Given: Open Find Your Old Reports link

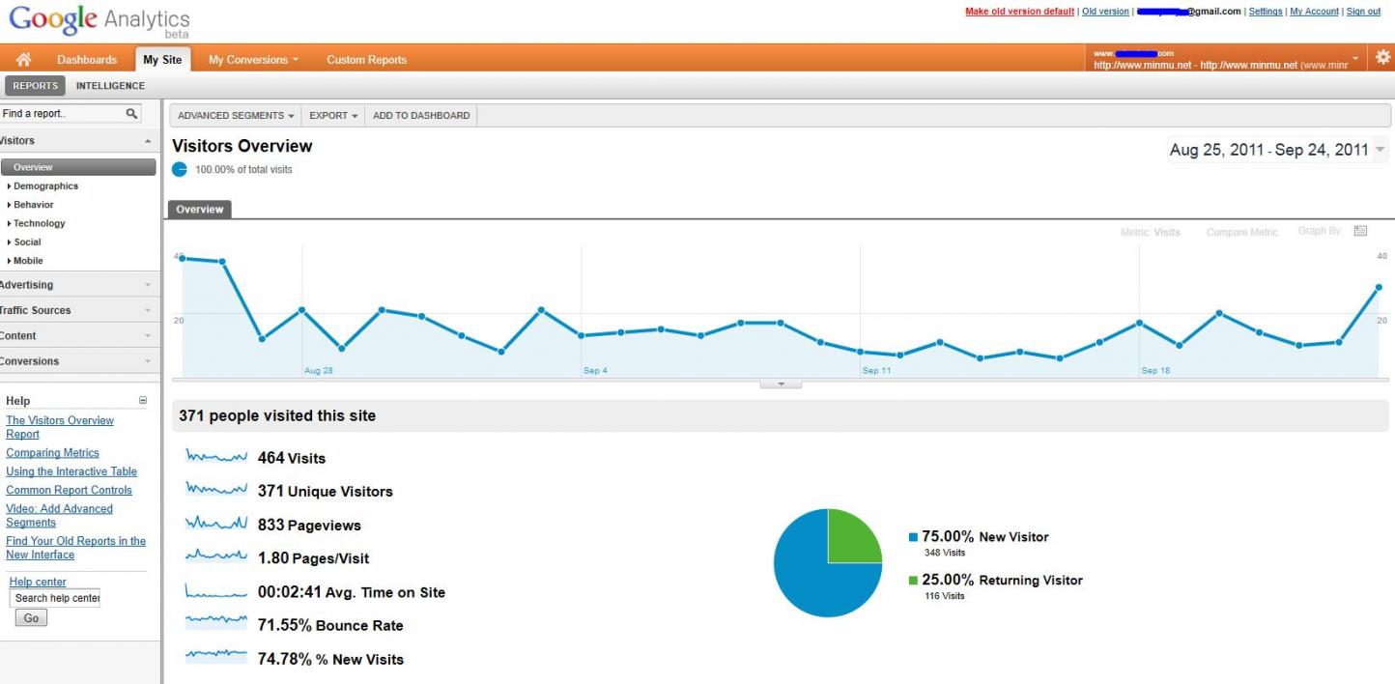Looking at the screenshot, I should (75, 548).
